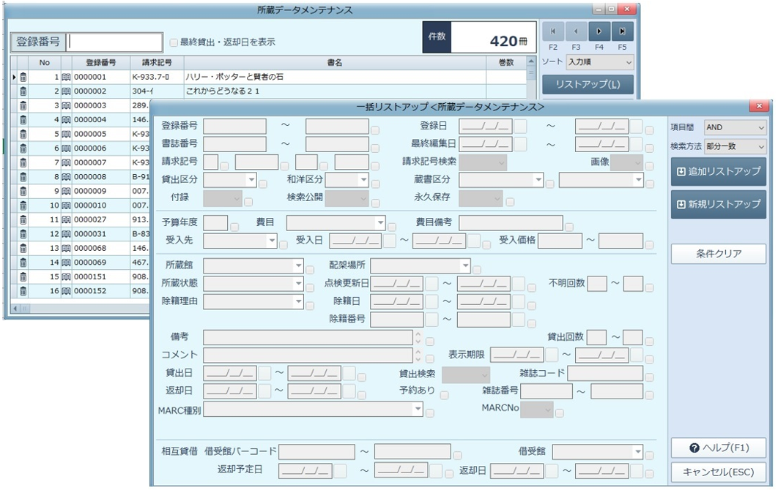The height and width of the screenshot is (490, 778).
Task: Select row これからどうなる21
Action: pos(268,91)
